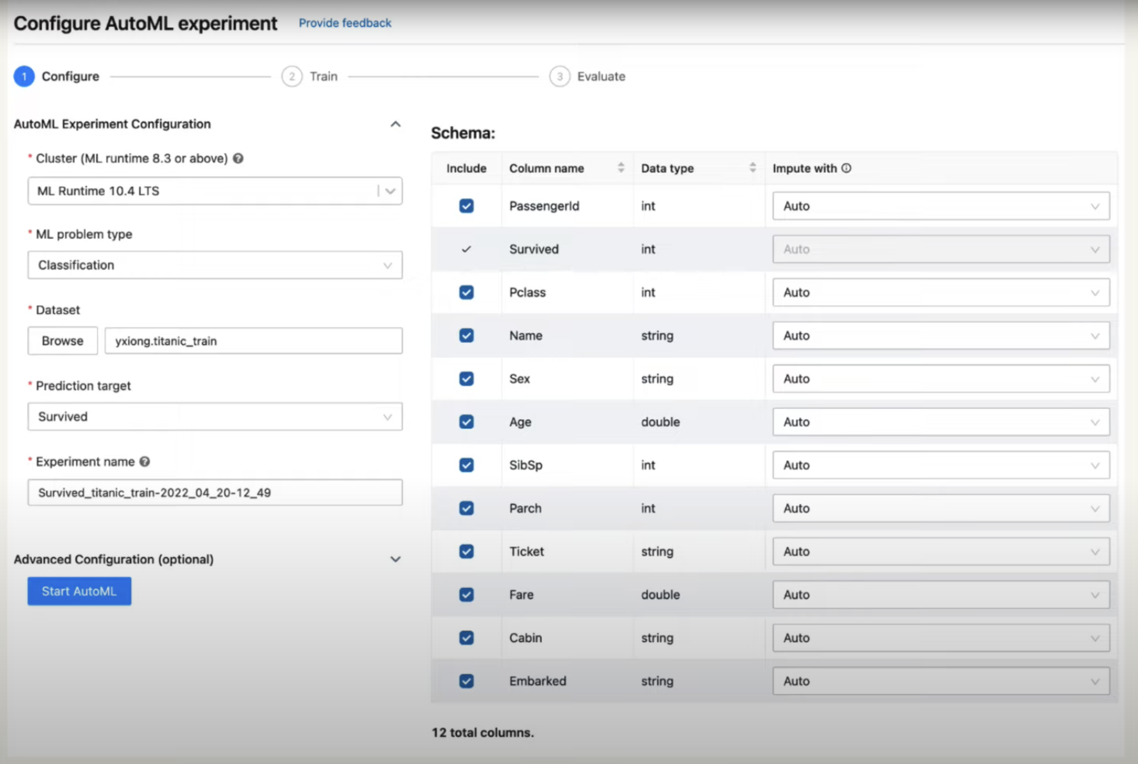
Task: Collapse AutoML Experiment Configuration section
Action: 395,124
